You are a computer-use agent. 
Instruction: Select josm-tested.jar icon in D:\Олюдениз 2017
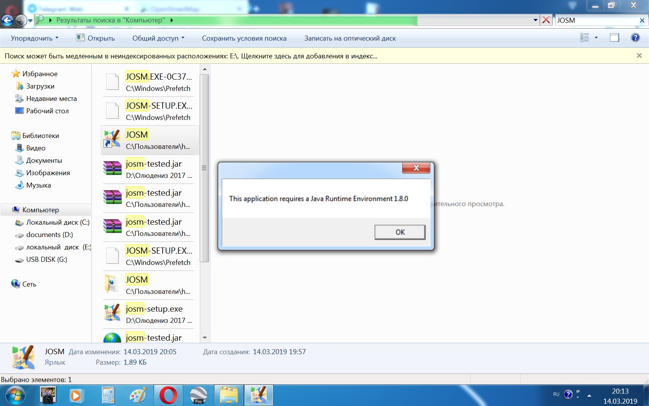(112, 169)
